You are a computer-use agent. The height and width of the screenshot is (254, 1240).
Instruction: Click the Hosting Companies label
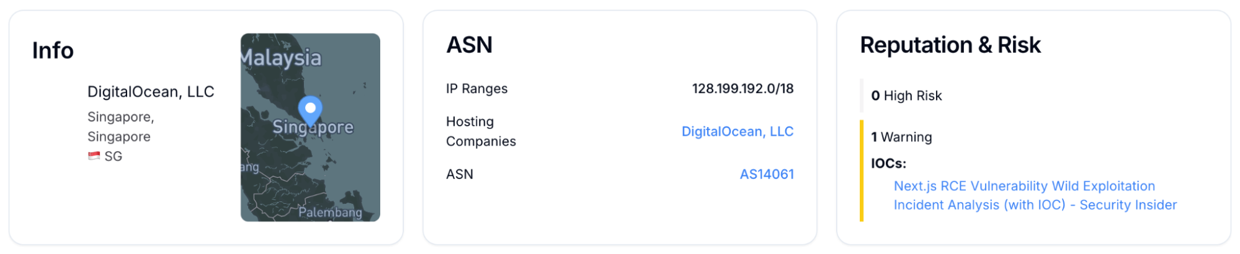(481, 131)
